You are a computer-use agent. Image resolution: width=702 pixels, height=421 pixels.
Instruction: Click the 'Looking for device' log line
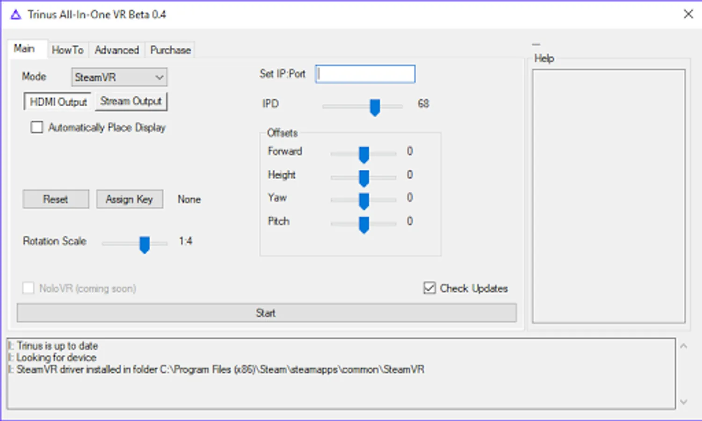pyautogui.click(x=52, y=357)
